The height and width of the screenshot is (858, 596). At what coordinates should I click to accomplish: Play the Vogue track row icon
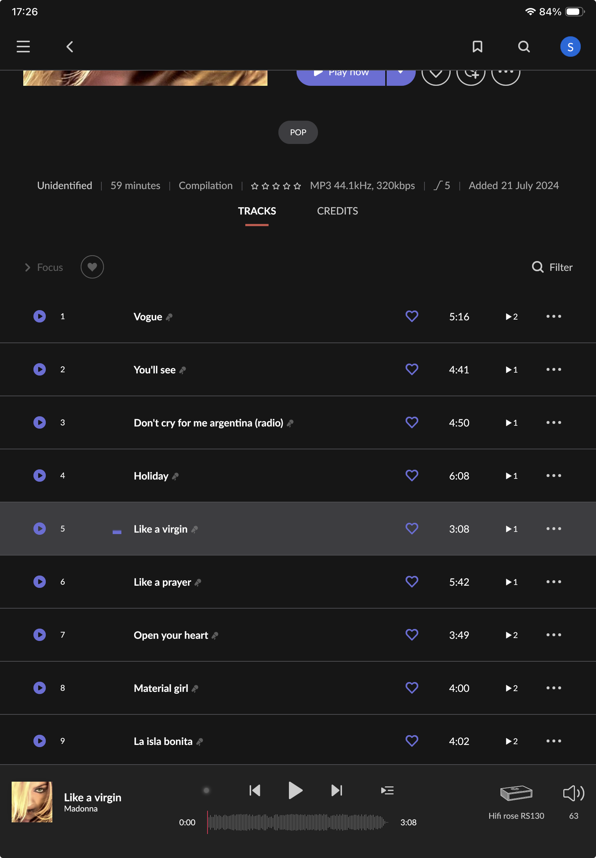click(40, 316)
